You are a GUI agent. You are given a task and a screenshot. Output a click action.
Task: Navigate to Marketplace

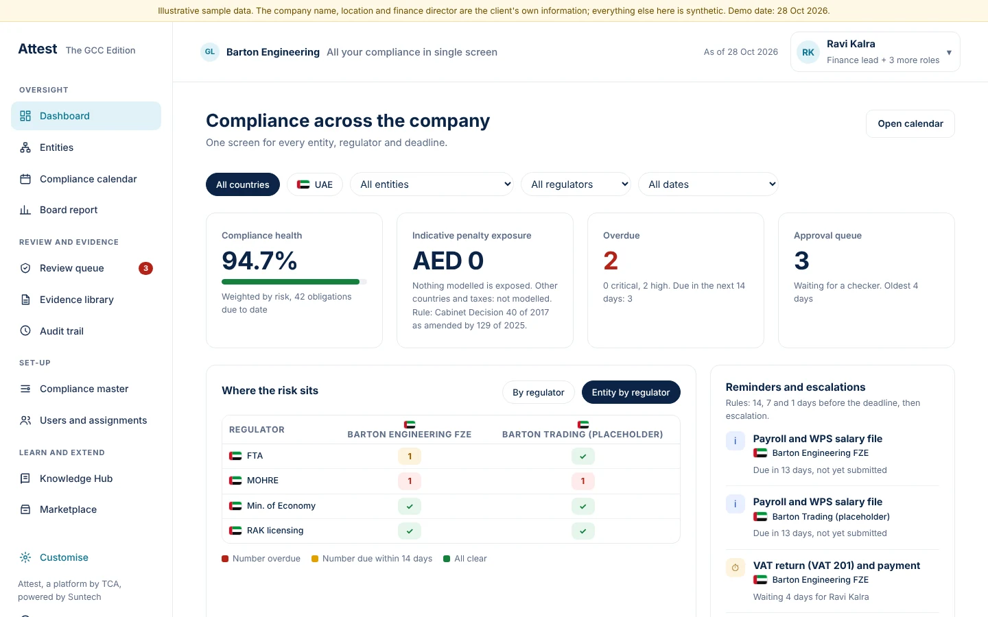tap(86, 509)
